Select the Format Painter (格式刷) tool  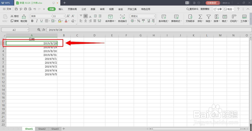click(24, 18)
